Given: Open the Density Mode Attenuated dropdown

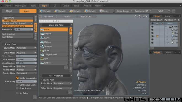Looking at the screenshot, I should (26, 73).
